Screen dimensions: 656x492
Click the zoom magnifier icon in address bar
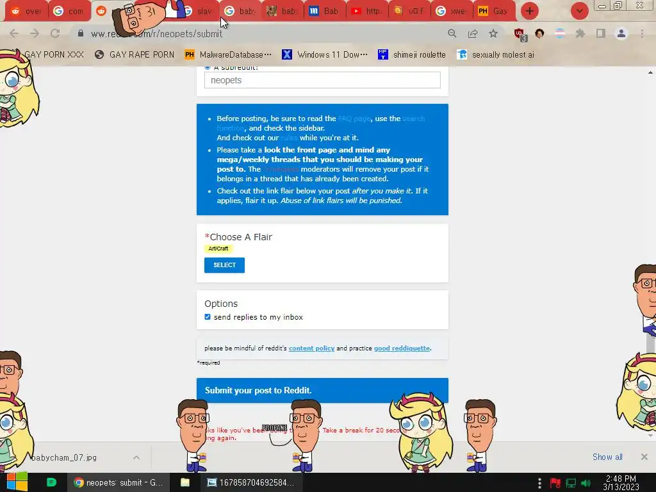point(452,33)
